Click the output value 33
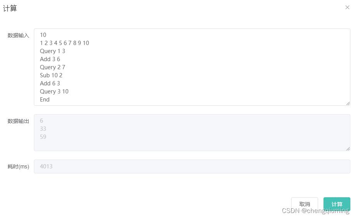 tap(43, 128)
